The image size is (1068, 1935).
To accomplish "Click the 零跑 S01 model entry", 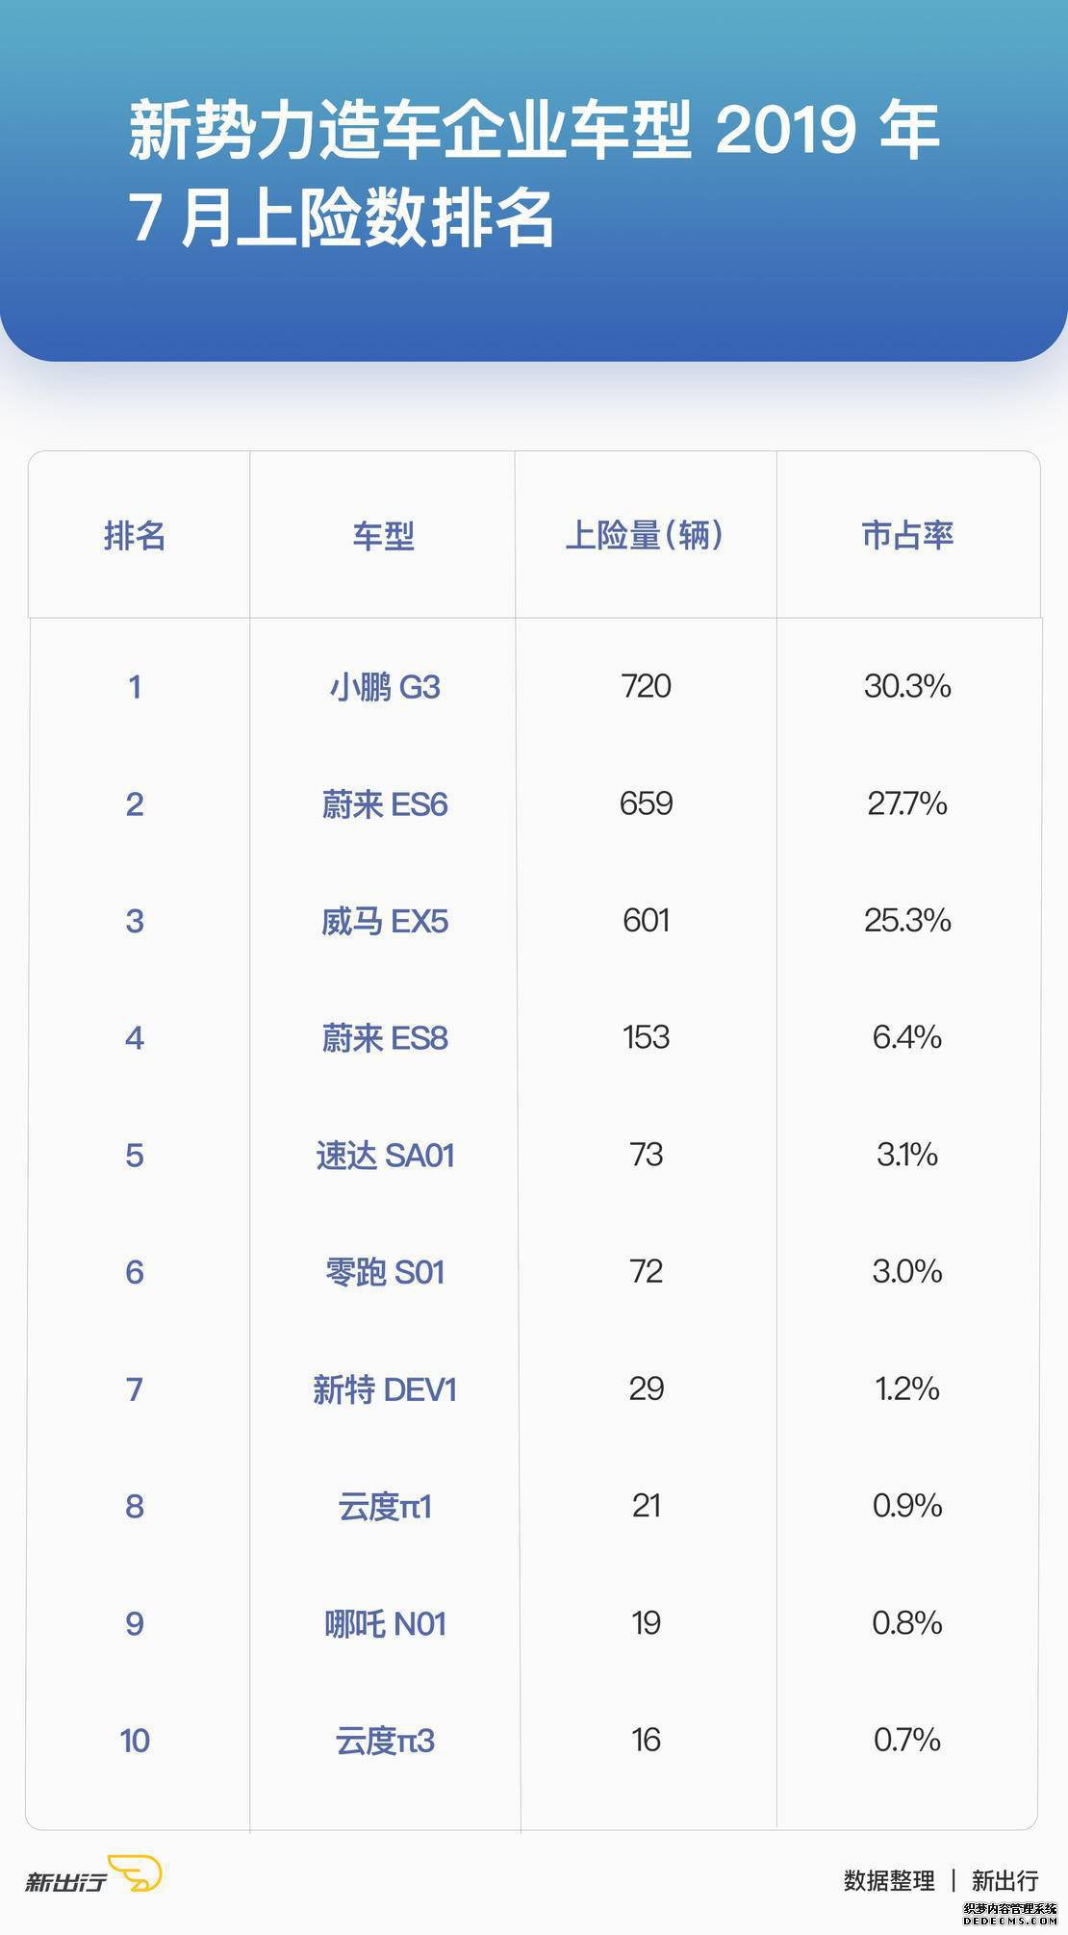I will coord(385,1273).
